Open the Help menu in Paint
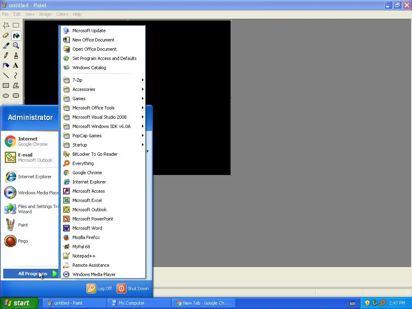Viewport: 412px width, 309px height. point(77,14)
